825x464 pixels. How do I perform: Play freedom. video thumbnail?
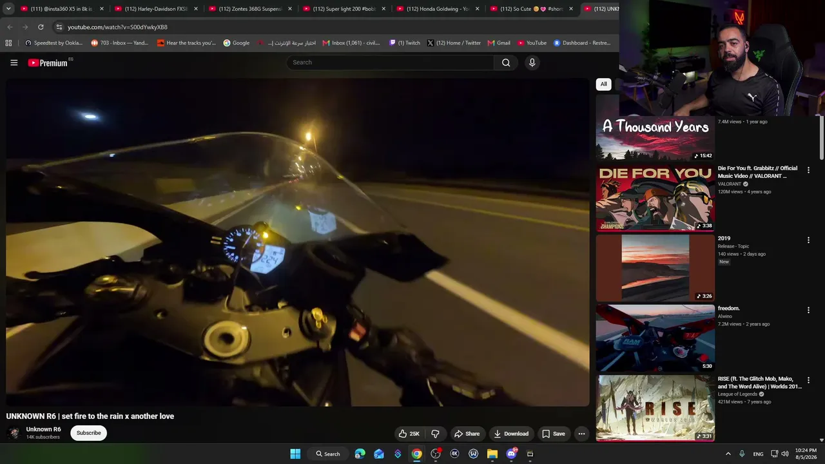click(x=655, y=338)
